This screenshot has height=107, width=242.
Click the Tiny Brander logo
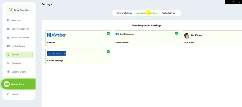[x=19, y=10]
